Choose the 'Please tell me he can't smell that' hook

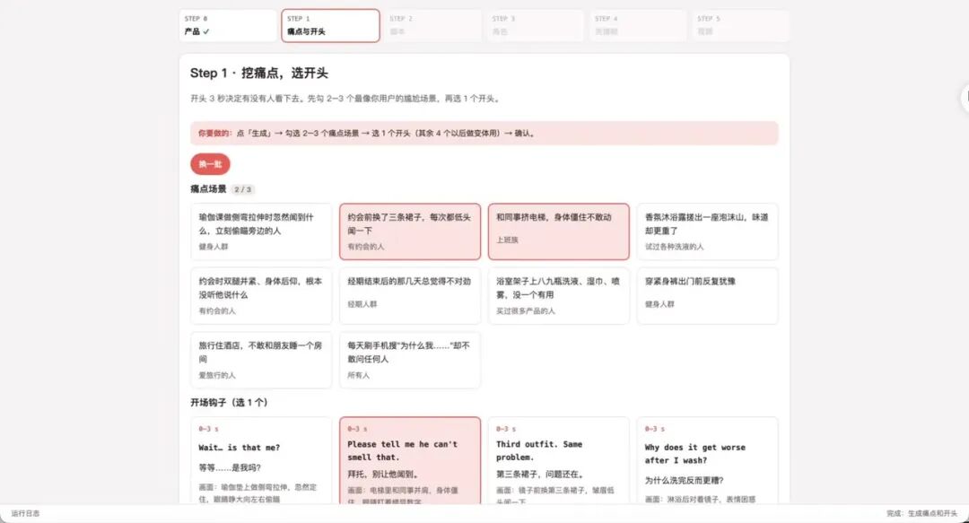[x=410, y=460]
